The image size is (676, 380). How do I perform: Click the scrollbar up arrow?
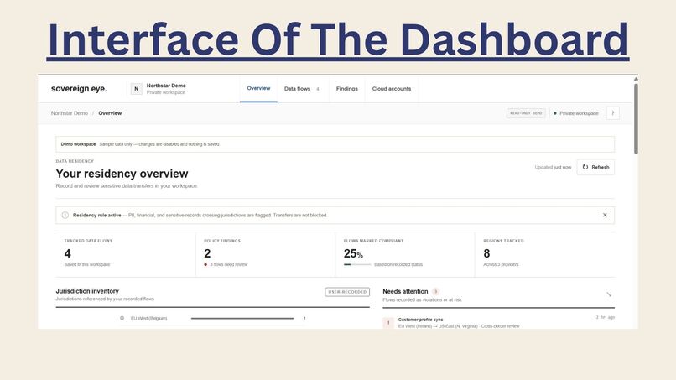point(636,79)
